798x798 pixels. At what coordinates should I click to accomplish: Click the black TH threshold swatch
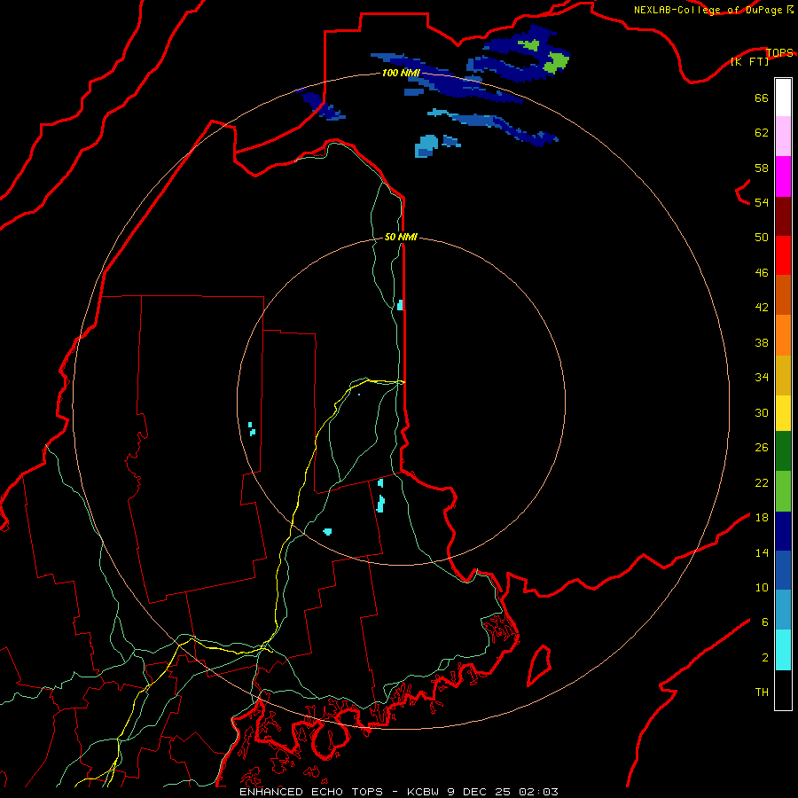783,690
